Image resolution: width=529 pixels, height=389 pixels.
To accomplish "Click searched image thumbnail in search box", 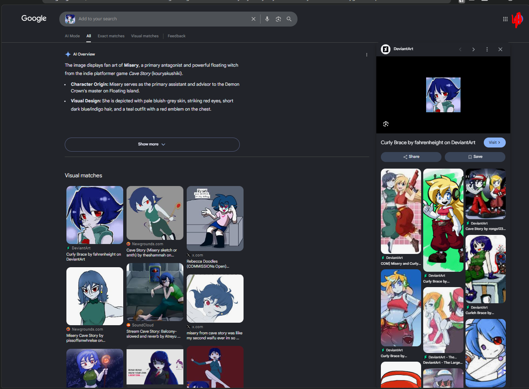I will (70, 19).
